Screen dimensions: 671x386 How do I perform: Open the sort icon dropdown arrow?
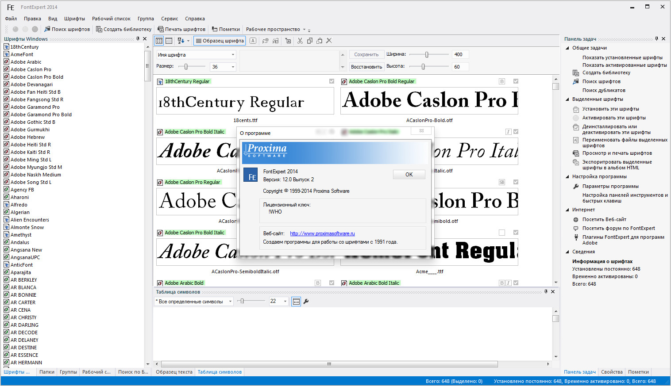point(188,41)
